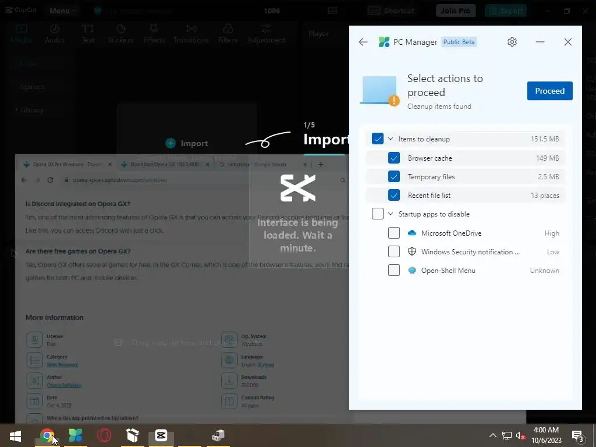Screen dimensions: 596x447
Task: Open PC Manager from taskbar
Action: point(75,435)
